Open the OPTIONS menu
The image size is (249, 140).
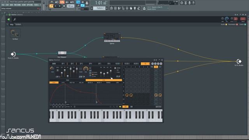pyautogui.click(x=30, y=5)
